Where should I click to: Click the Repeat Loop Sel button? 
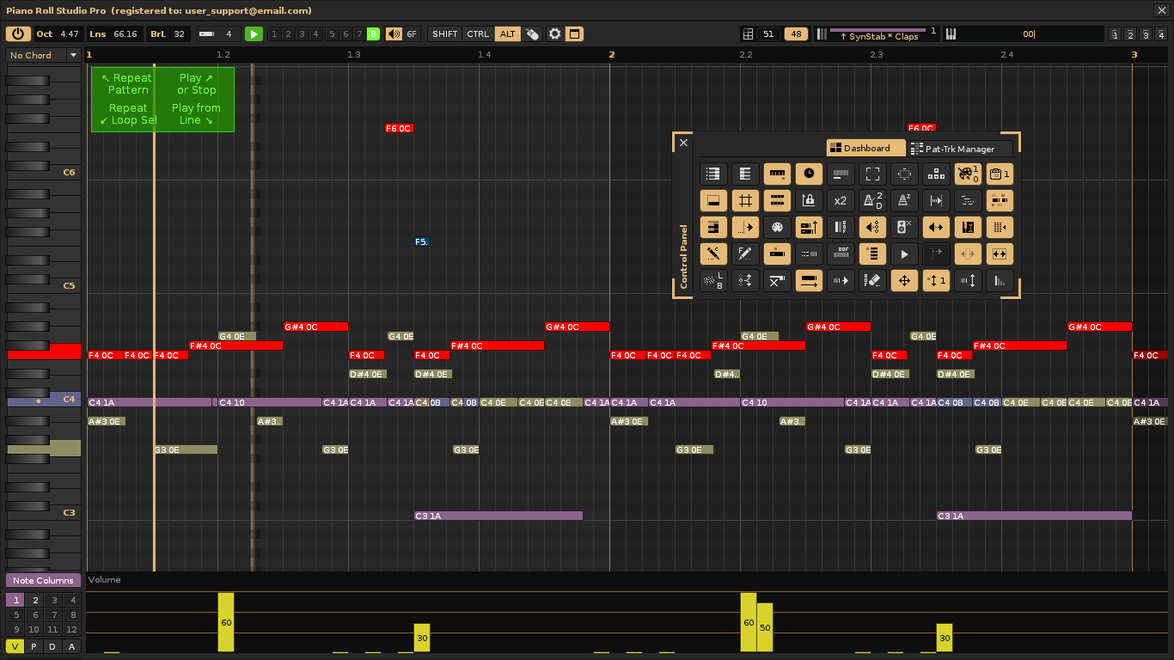126,114
